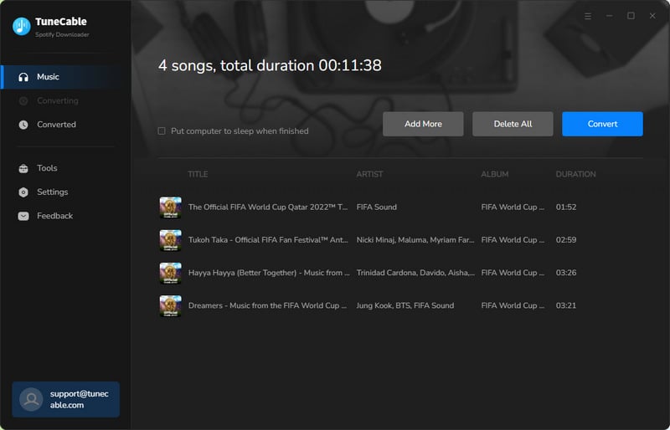Enable put computer to sleep checkbox

162,131
